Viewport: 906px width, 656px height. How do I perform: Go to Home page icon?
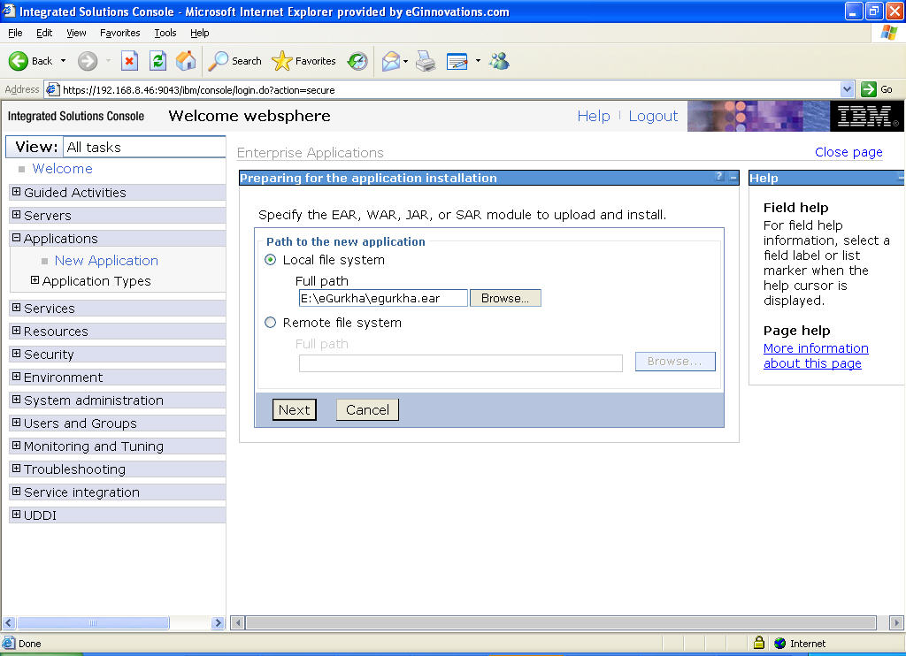[x=186, y=61]
